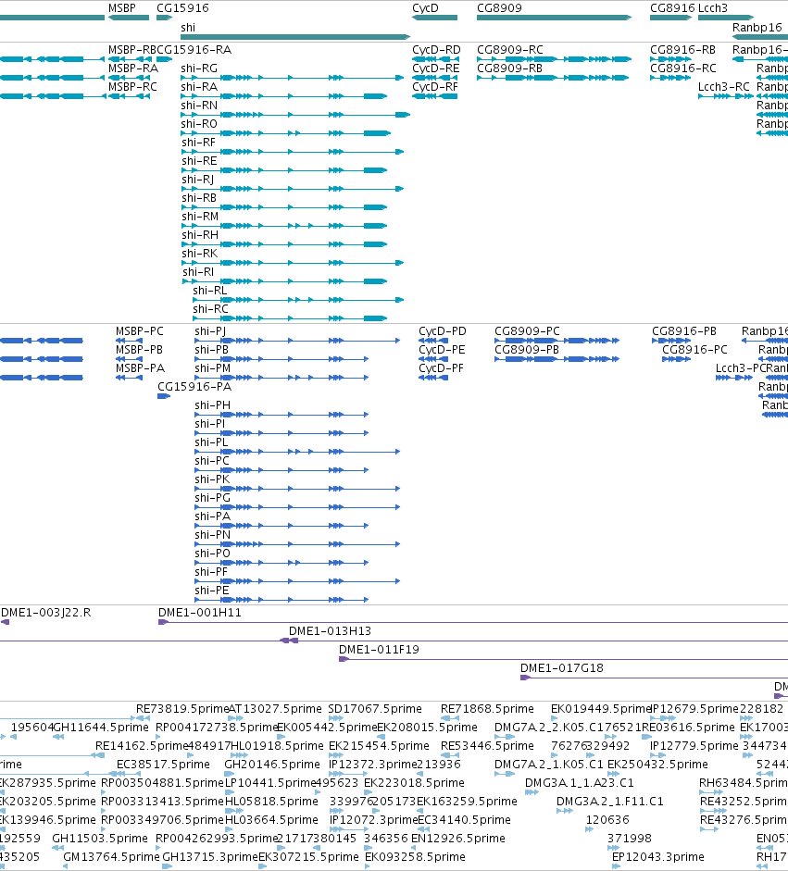Select the shi-RJ transcript label
The width and height of the screenshot is (788, 871).
point(198,180)
